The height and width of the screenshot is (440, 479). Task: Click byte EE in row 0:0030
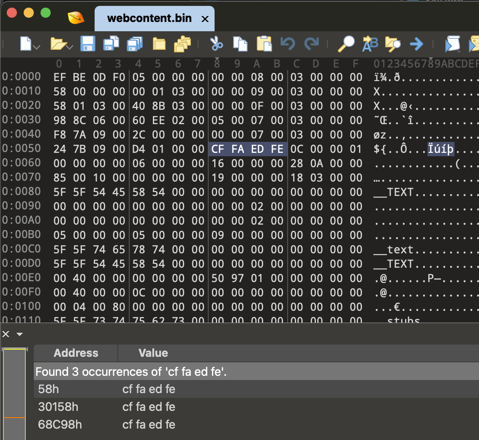pyautogui.click(x=158, y=120)
